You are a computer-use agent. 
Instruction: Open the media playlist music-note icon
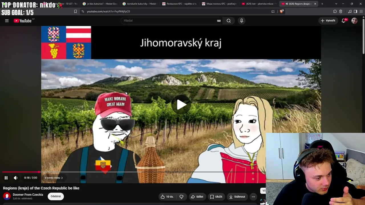pyautogui.click(x=350, y=11)
